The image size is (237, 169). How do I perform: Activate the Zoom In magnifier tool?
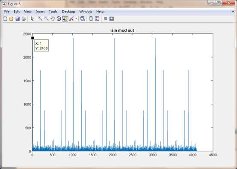point(40,18)
